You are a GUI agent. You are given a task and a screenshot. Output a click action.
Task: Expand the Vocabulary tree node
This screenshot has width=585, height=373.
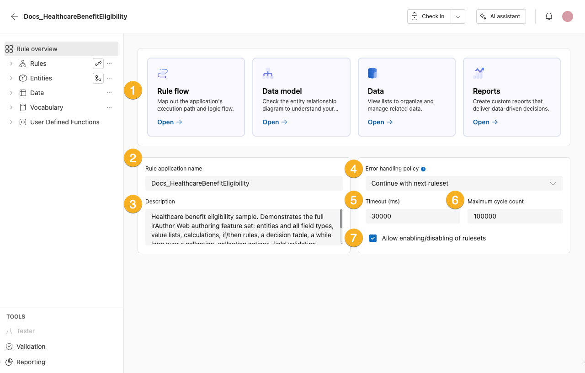[11, 107]
